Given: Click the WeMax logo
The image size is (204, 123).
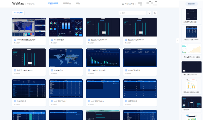Looking at the screenshot, I should [18, 3].
